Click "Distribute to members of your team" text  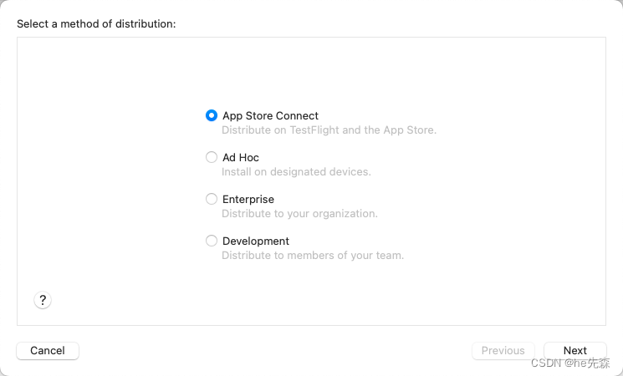[313, 256]
